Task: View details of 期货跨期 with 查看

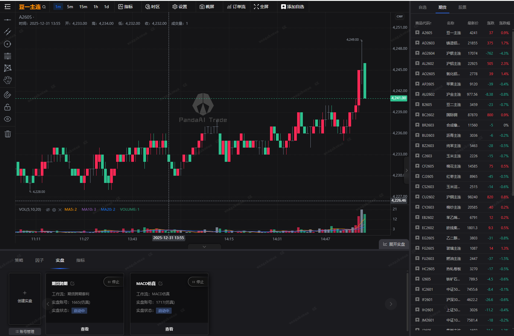Action: point(85,329)
